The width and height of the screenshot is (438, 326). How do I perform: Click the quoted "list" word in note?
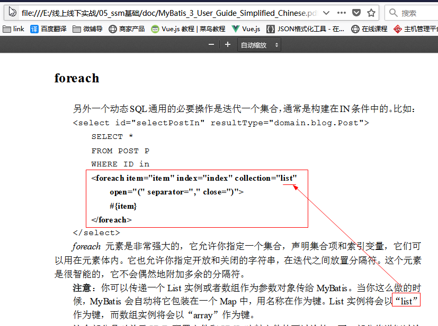click(406, 301)
